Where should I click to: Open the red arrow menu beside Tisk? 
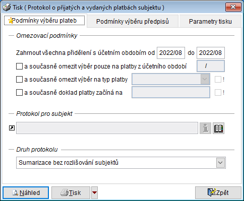[x=94, y=192]
